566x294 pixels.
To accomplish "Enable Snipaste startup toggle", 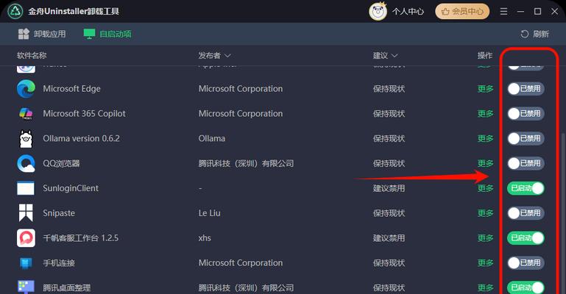I will point(526,213).
